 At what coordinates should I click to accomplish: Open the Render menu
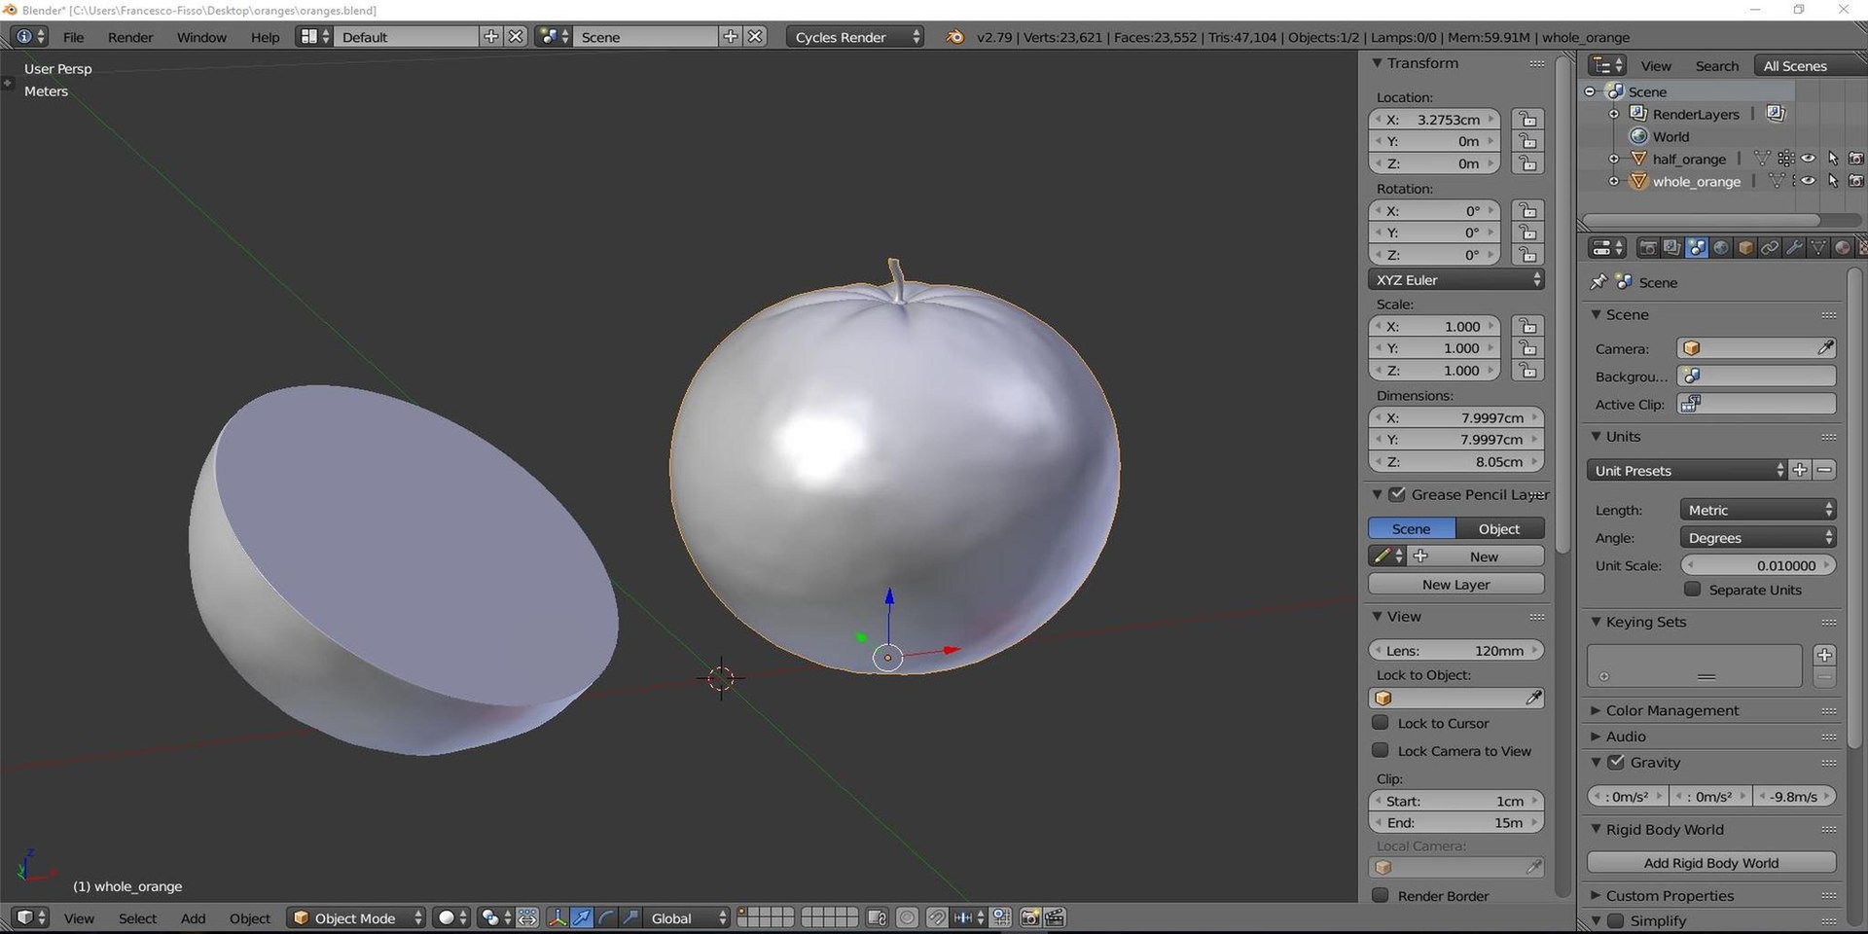(x=130, y=37)
